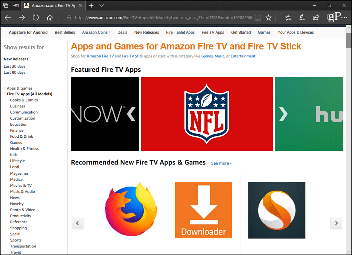Image resolution: width=352 pixels, height=255 pixels.
Task: Select the Photo & Video category
Action: tap(23, 210)
